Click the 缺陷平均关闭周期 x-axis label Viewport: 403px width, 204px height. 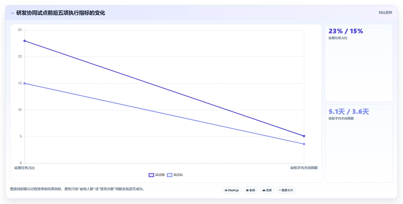pos(304,168)
